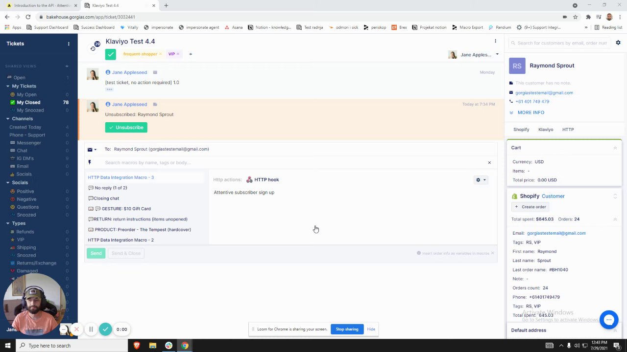Viewport: 627px width, 352px height.
Task: Collapse the Cart widget
Action: (x=615, y=148)
